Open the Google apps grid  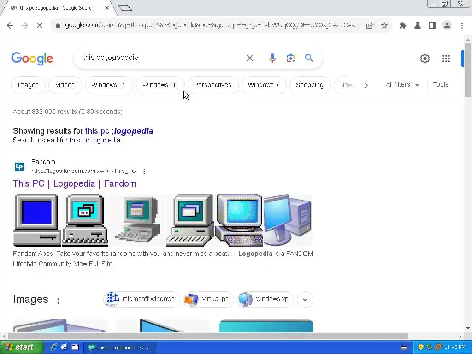tap(446, 59)
